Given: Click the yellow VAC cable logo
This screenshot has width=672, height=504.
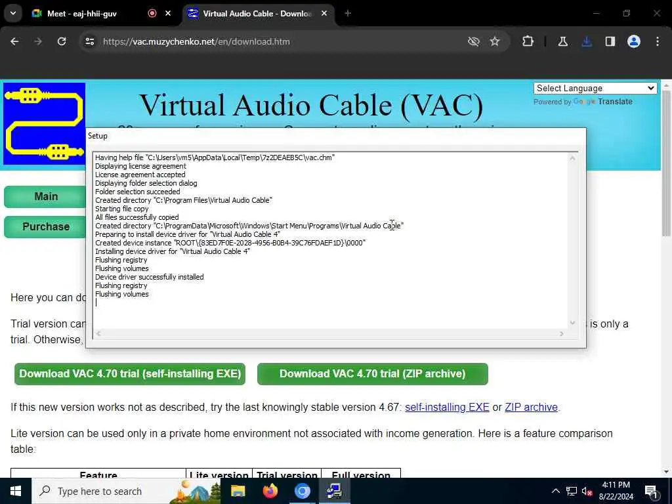Looking at the screenshot, I should (44, 124).
